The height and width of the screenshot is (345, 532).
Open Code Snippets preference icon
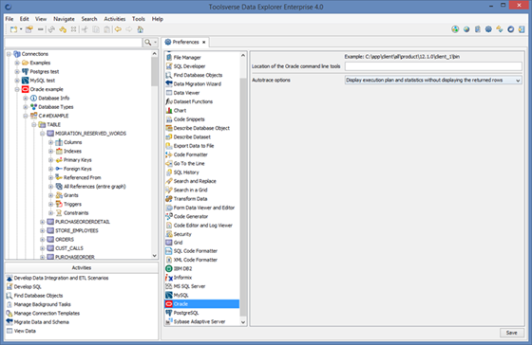pyautogui.click(x=169, y=119)
